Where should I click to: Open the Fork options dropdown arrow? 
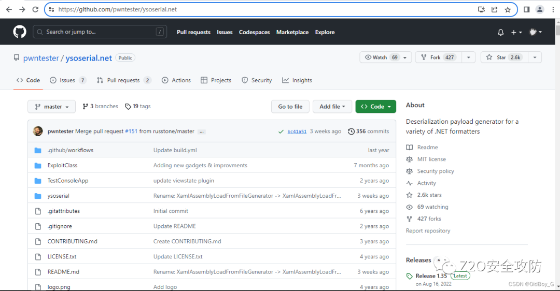coord(469,57)
